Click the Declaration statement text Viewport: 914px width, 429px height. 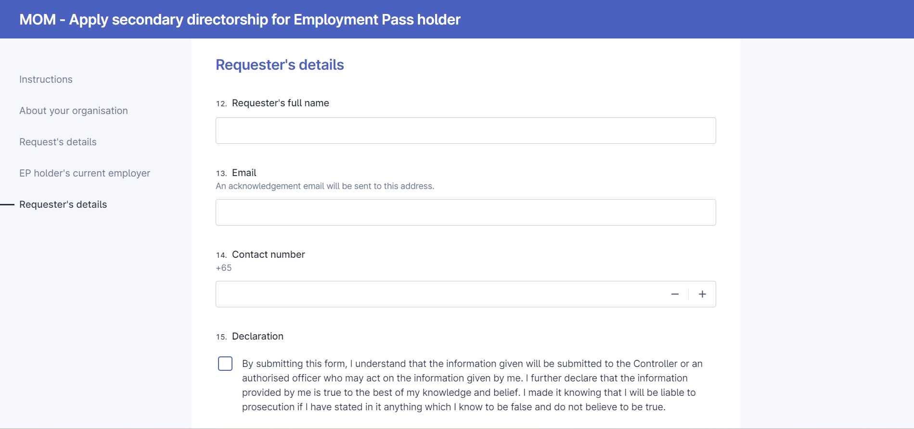[472, 385]
